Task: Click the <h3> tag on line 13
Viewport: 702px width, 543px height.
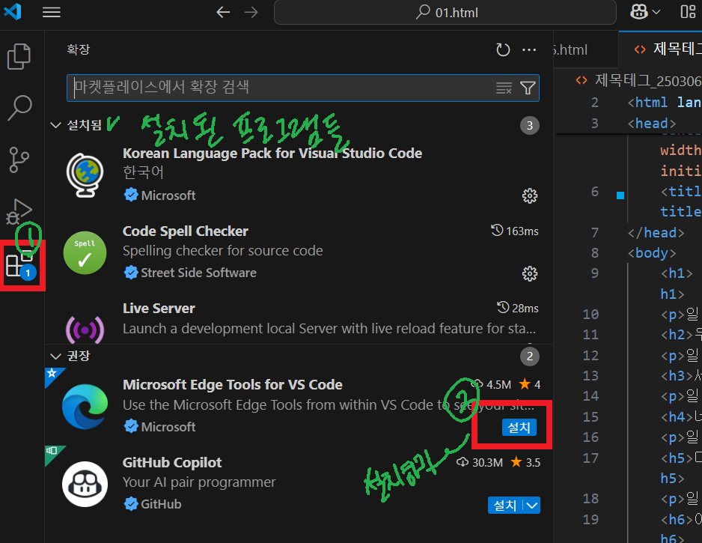Action: pyautogui.click(x=677, y=375)
